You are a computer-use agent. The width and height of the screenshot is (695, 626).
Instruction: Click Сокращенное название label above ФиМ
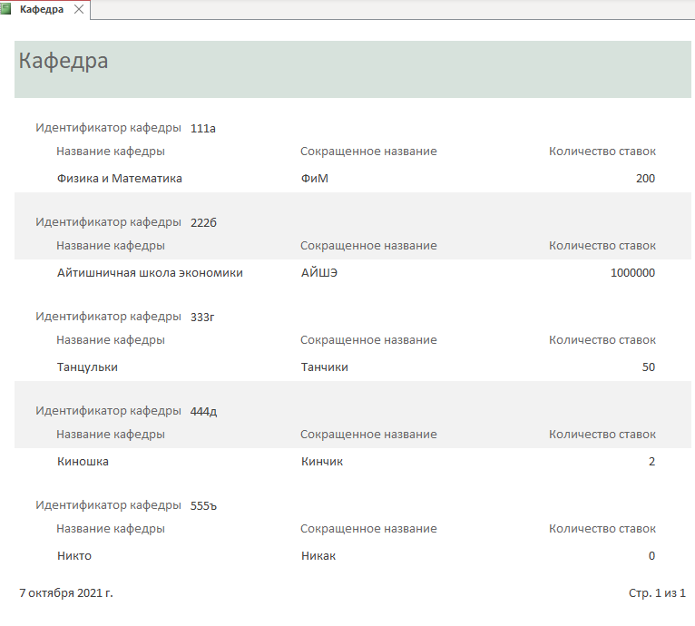(368, 152)
